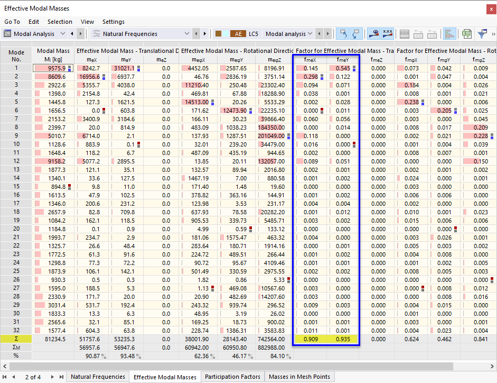
Task: Switch to Participation Factors tab
Action: pos(232,377)
